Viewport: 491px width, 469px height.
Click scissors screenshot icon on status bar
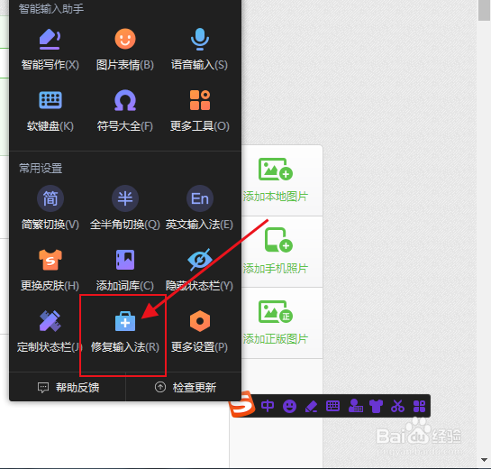[397, 406]
